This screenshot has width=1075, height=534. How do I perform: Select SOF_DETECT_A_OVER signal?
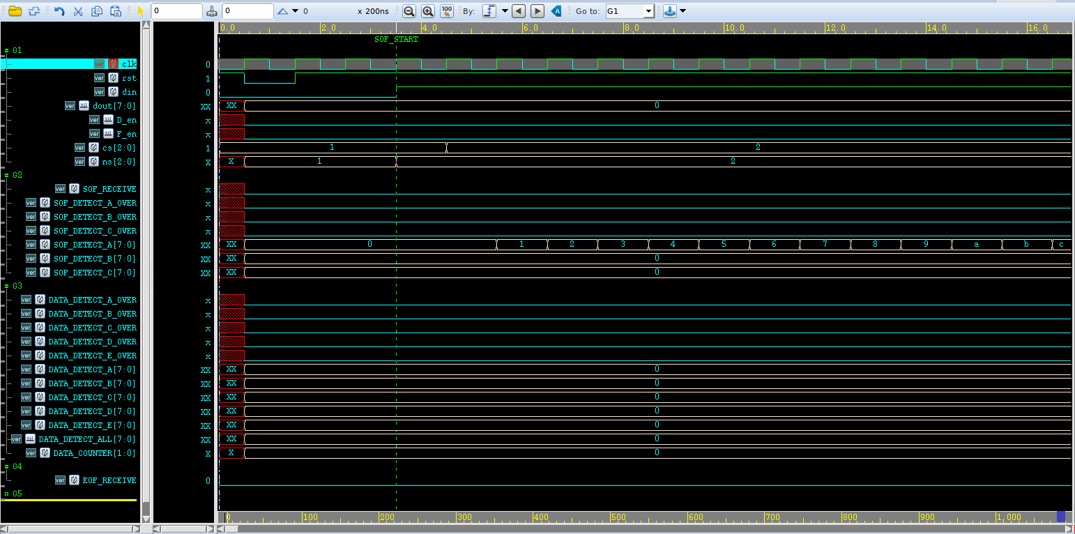[x=95, y=203]
